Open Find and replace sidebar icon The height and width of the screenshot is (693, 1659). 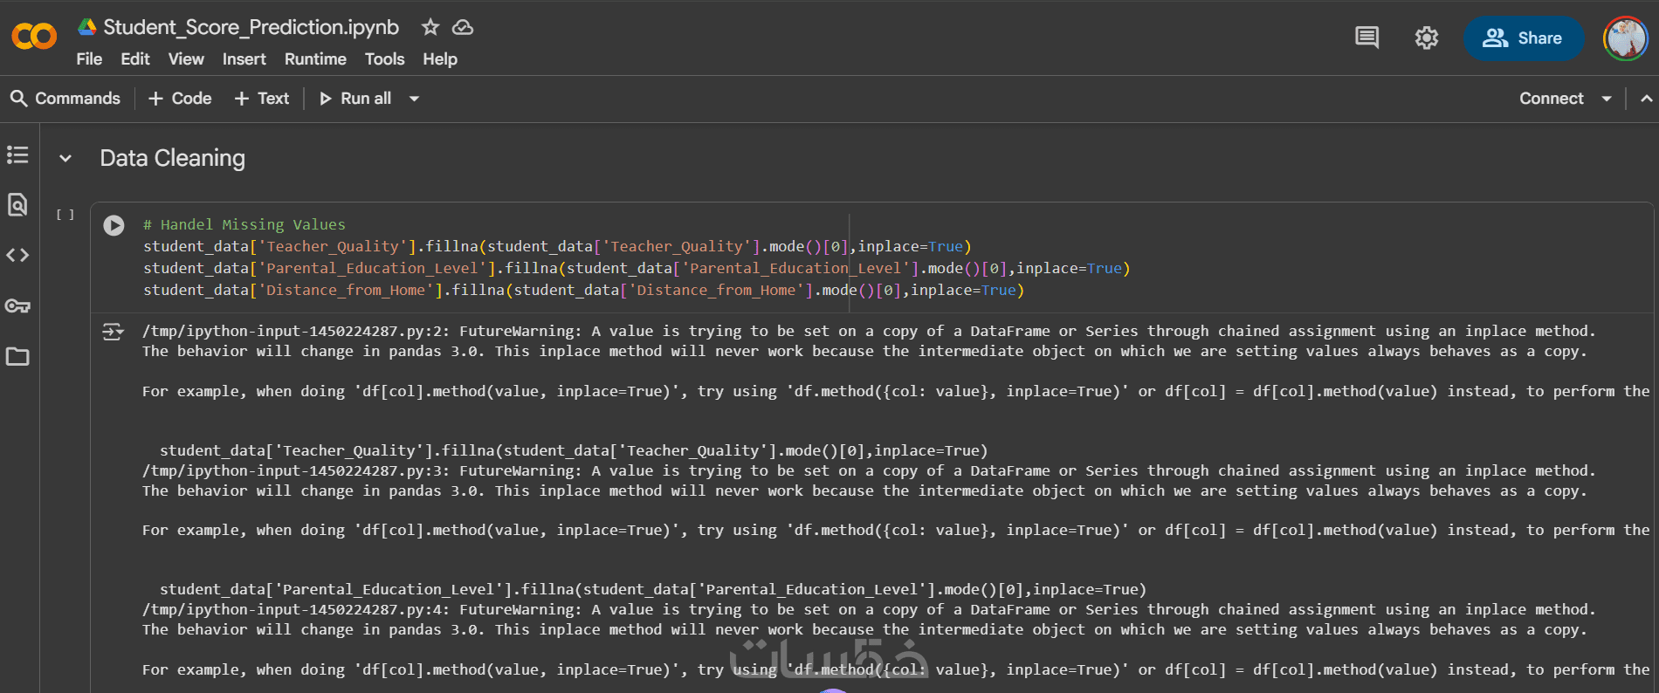coord(17,205)
